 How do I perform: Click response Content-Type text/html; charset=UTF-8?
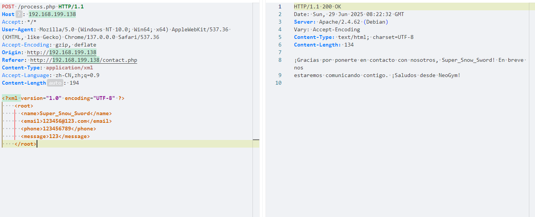tap(354, 37)
